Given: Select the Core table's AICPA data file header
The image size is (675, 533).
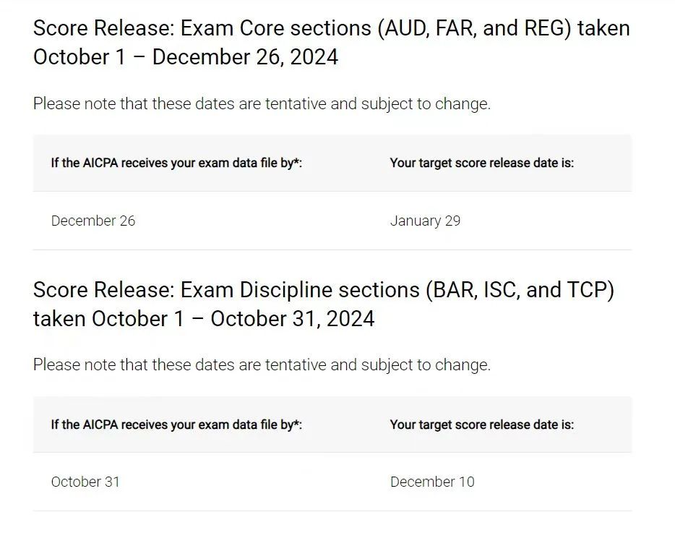Looking at the screenshot, I should [176, 163].
